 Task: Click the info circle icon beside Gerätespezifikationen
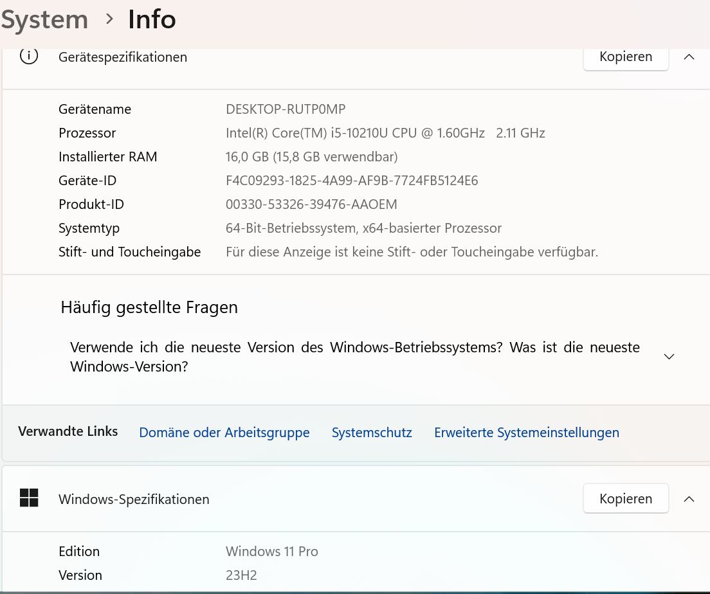pyautogui.click(x=29, y=56)
